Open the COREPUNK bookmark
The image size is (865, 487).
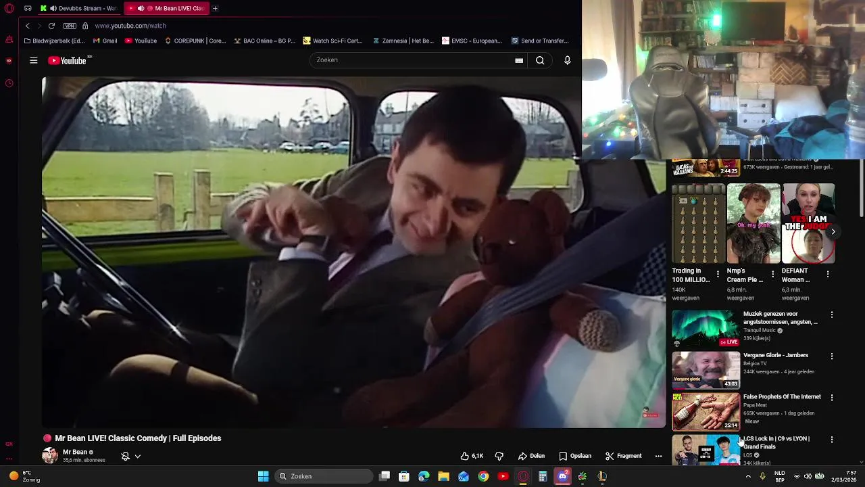pos(195,41)
